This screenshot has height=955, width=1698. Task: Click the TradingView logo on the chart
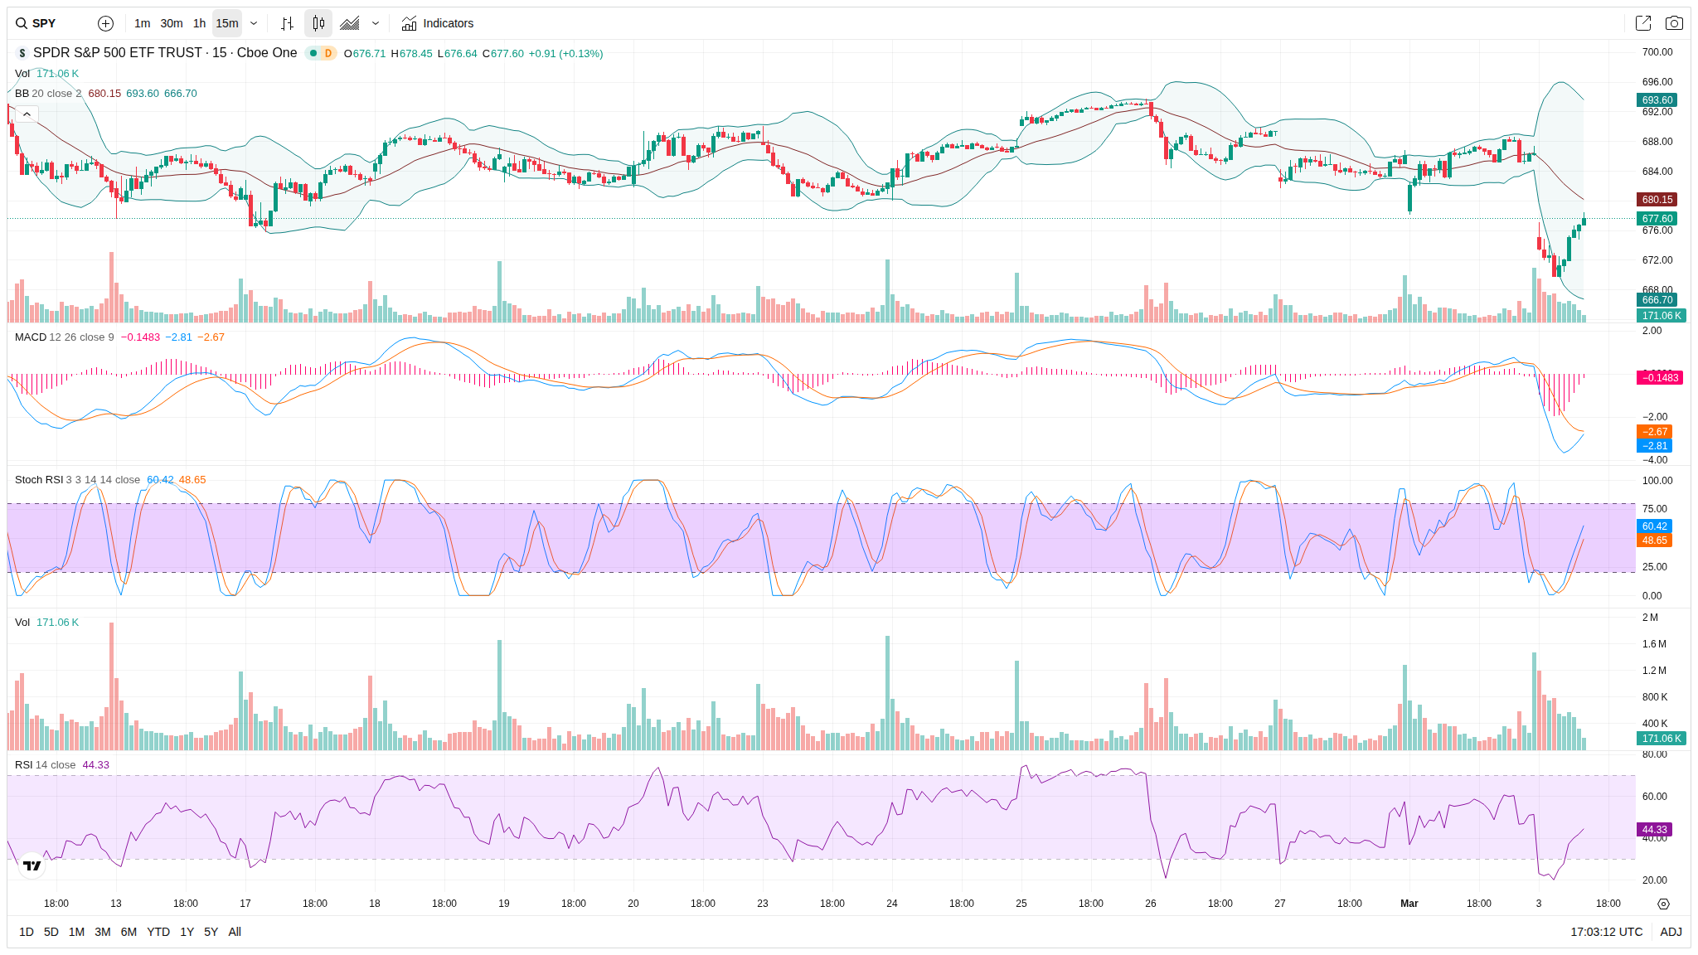(x=32, y=865)
